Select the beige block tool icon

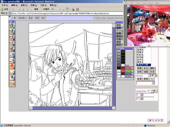click(x=12, y=72)
